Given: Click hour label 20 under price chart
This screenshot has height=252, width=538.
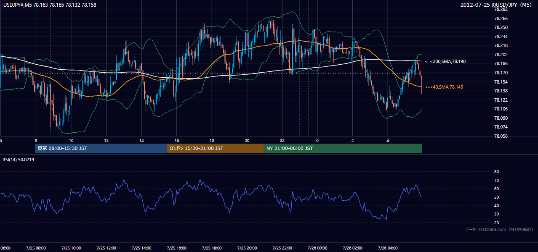Looking at the screenshot, I should (x=247, y=141).
